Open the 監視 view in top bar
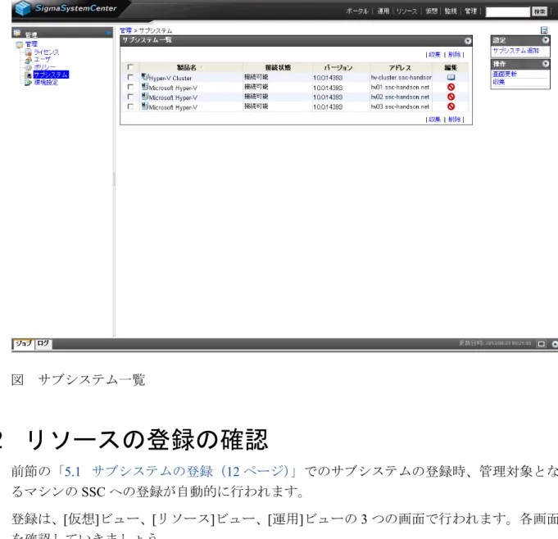The height and width of the screenshot is (539, 558). [x=451, y=11]
